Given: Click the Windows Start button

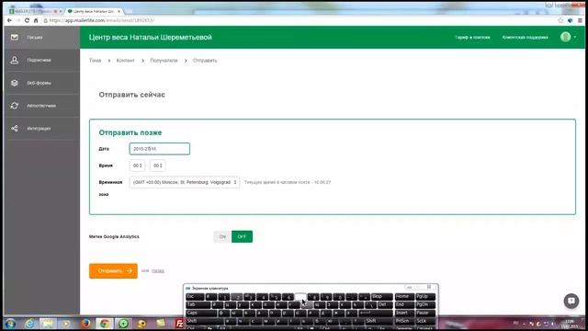Looking at the screenshot, I should click(x=10, y=324).
